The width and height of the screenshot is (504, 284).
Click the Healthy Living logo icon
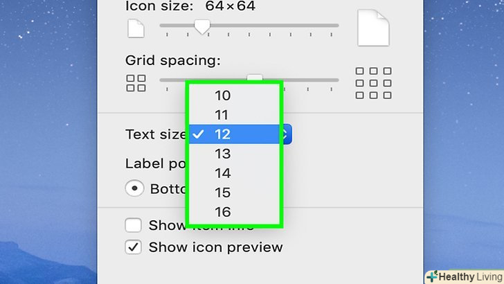point(433,276)
